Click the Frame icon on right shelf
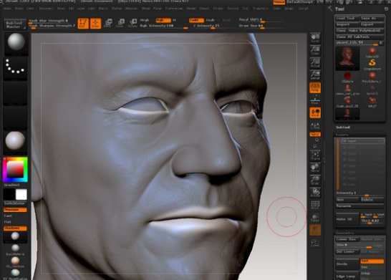 click(315, 156)
